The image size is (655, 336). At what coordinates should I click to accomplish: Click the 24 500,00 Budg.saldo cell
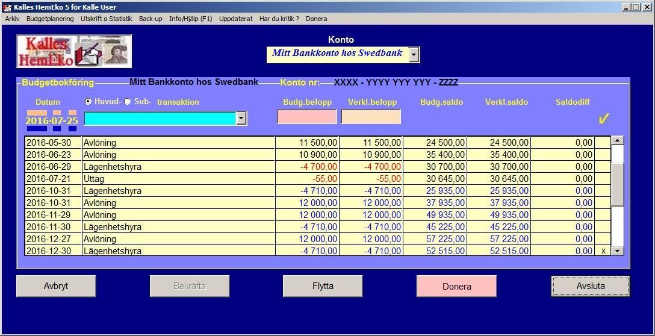435,143
